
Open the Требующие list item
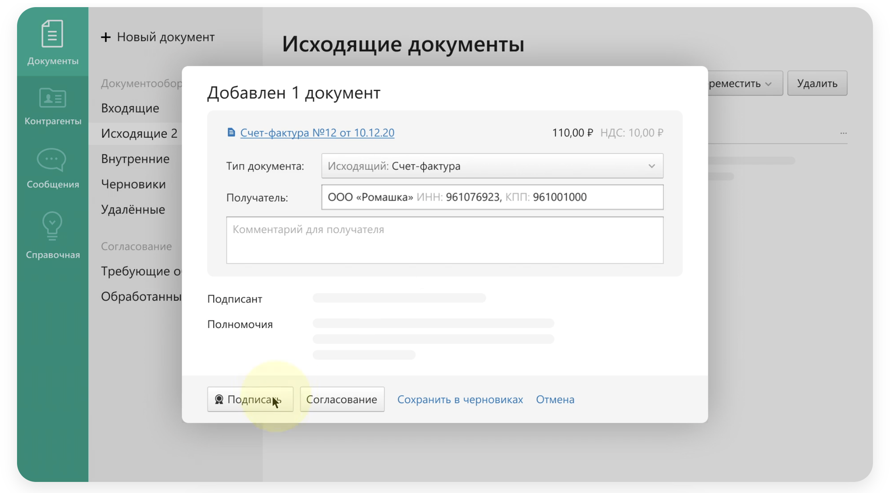click(x=141, y=271)
